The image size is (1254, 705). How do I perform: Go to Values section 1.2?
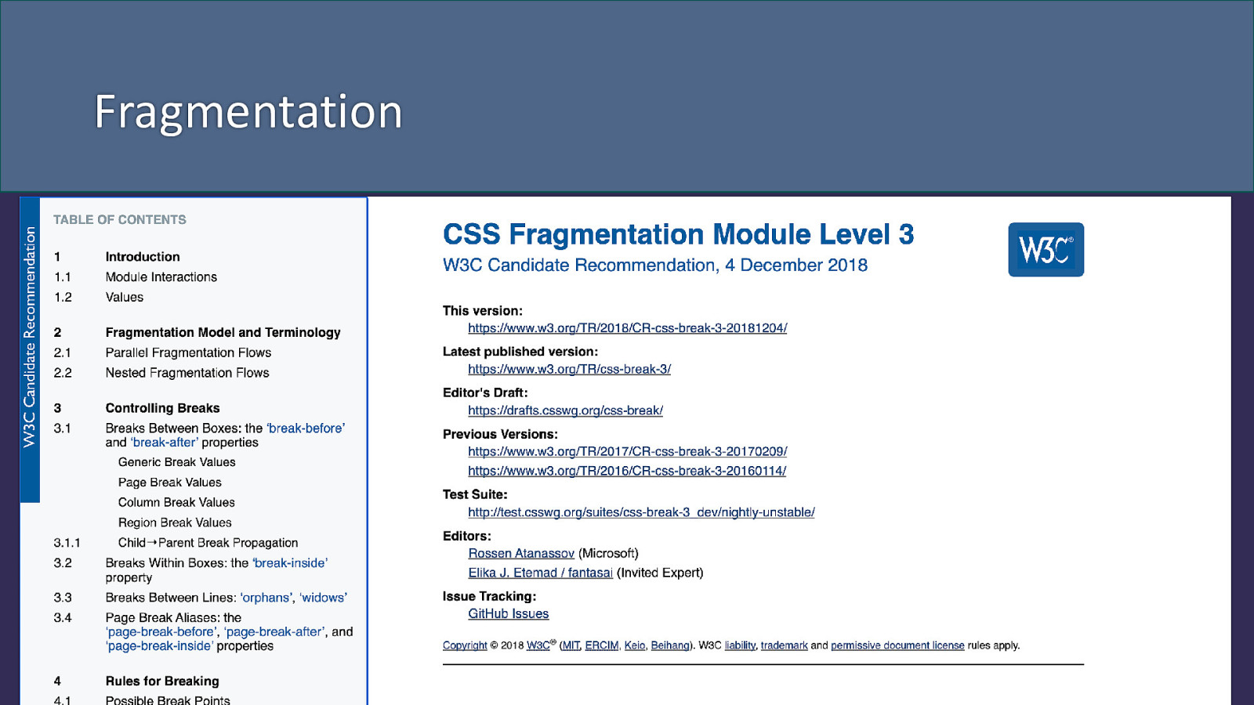(125, 298)
